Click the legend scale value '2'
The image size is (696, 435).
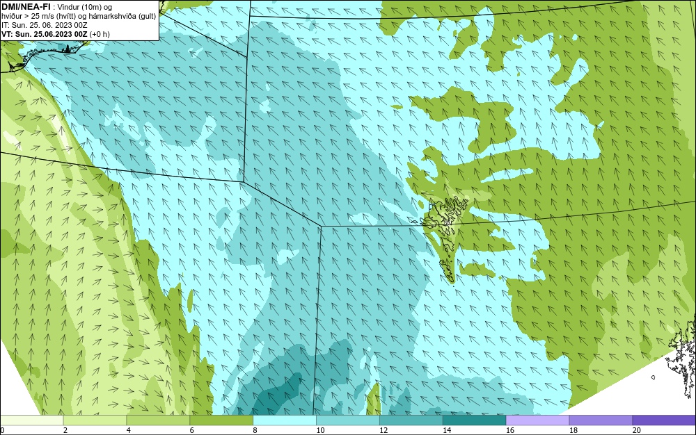(x=65, y=430)
